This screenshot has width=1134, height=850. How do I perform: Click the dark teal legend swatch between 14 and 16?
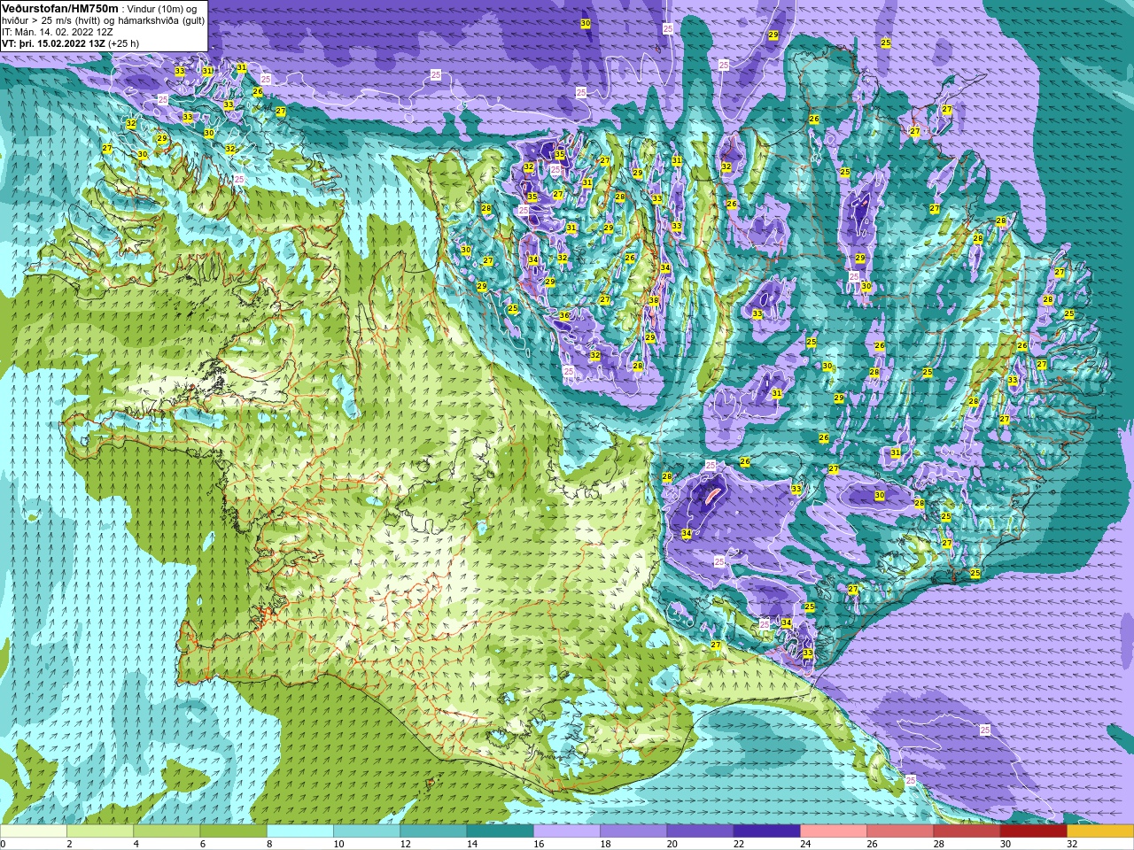[501, 831]
